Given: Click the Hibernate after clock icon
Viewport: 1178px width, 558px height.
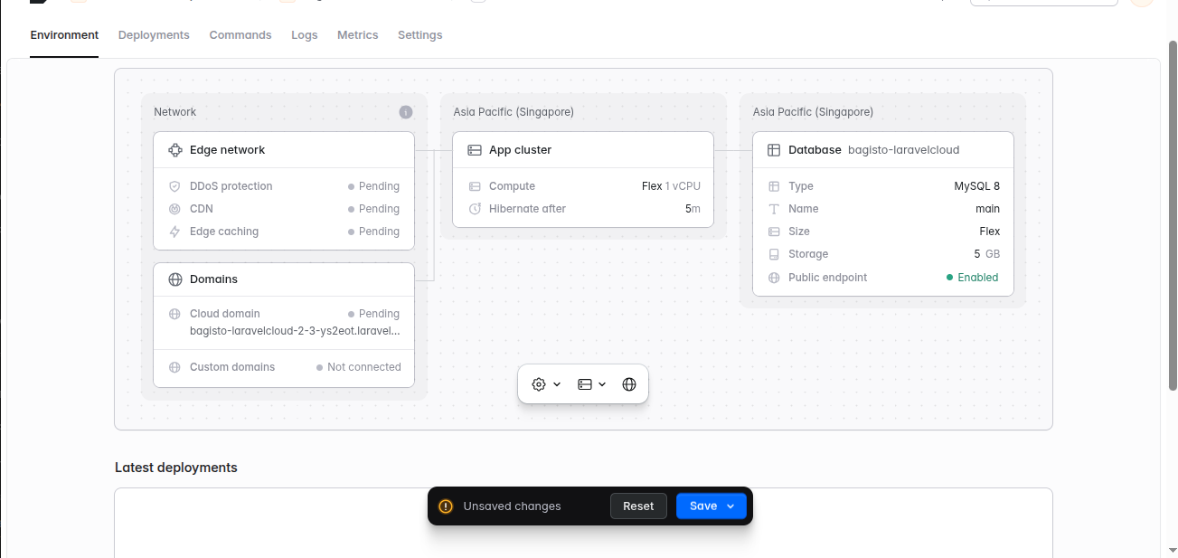Looking at the screenshot, I should [475, 209].
